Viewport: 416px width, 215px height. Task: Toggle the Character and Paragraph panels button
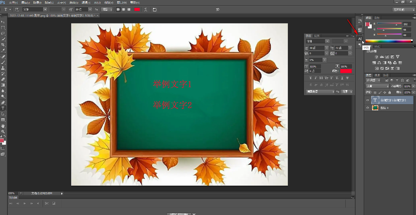coord(154,9)
